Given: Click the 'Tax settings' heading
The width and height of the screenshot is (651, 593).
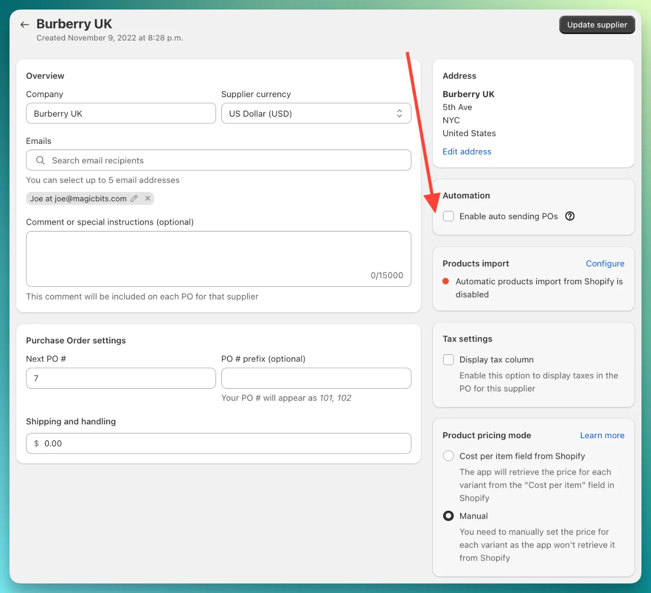Looking at the screenshot, I should (x=467, y=339).
